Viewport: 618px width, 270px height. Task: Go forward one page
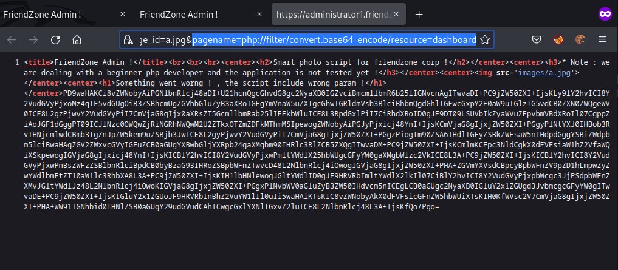pos(33,40)
